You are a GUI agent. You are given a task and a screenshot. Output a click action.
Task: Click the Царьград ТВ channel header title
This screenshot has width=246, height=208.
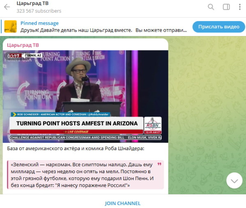32,3
